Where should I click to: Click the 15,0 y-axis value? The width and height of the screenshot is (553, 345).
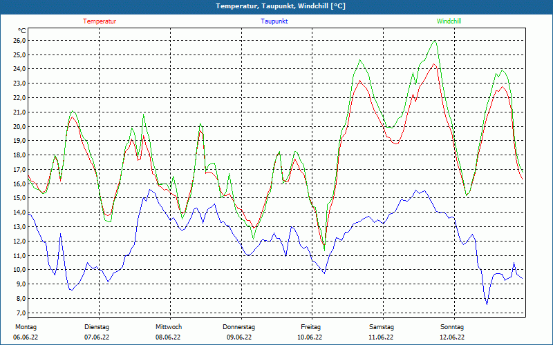20,198
